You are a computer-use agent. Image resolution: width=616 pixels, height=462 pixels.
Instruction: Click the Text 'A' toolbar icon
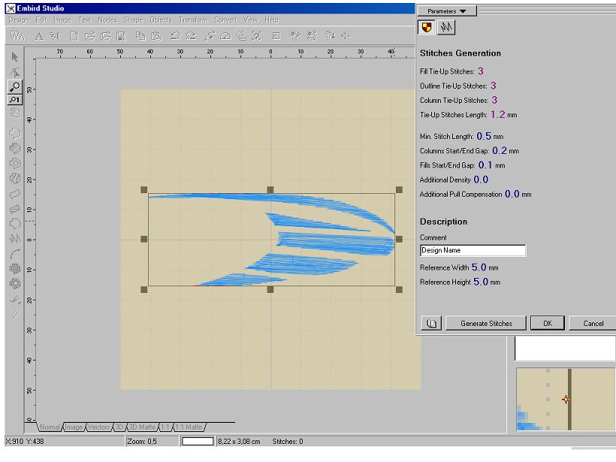39,35
